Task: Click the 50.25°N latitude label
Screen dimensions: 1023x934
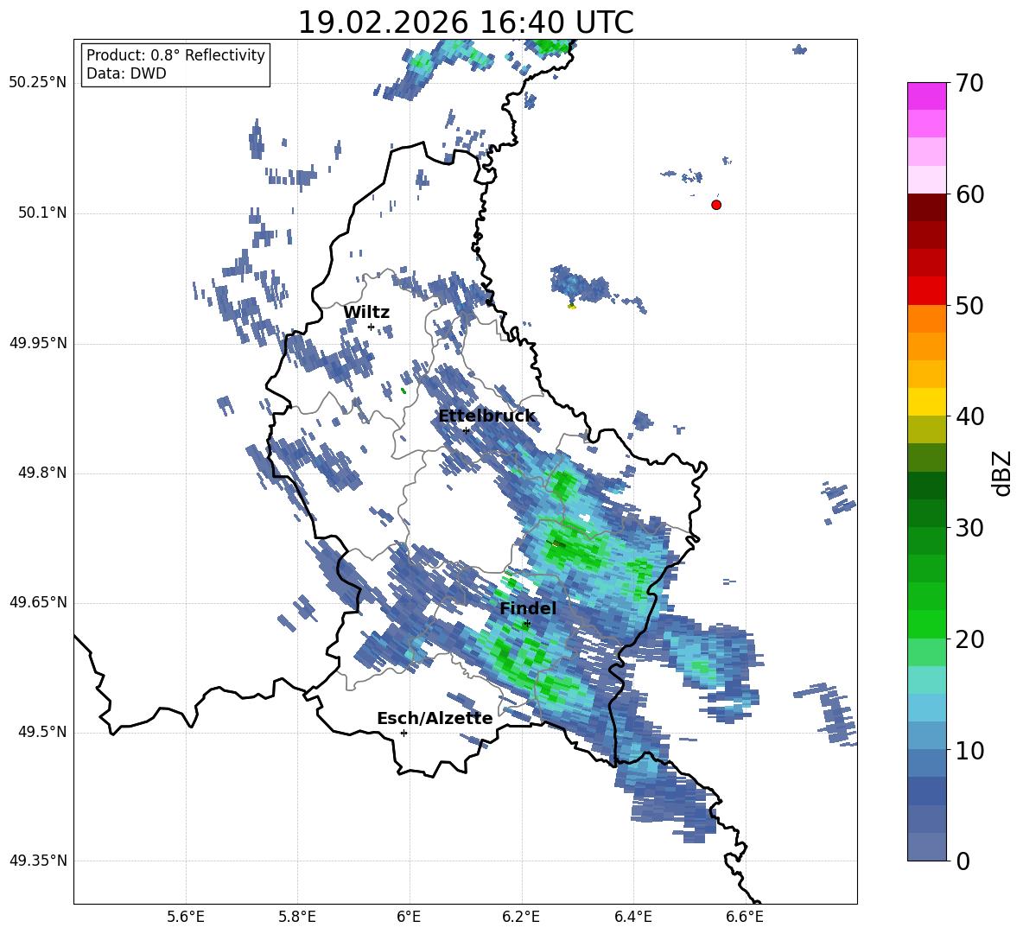Action: (x=38, y=84)
